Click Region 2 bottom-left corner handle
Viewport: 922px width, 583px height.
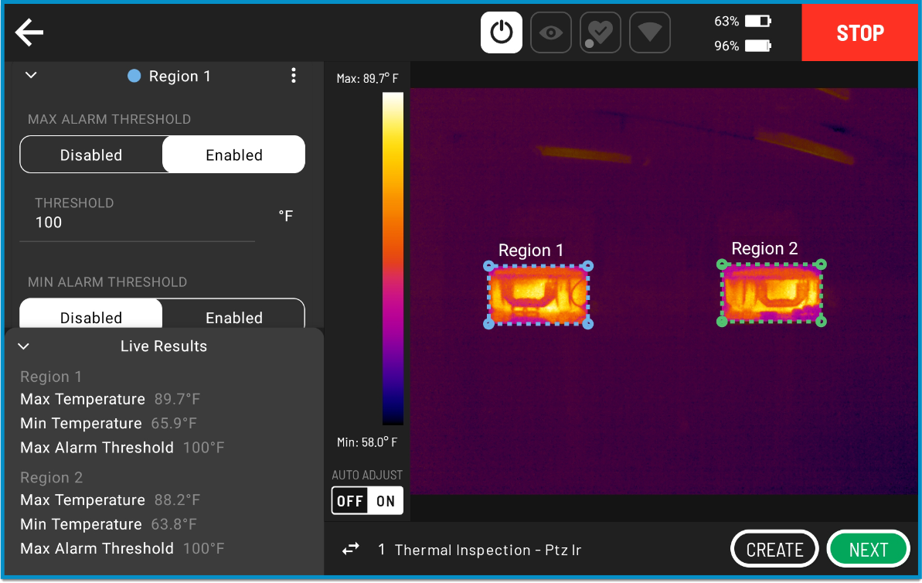[722, 321]
